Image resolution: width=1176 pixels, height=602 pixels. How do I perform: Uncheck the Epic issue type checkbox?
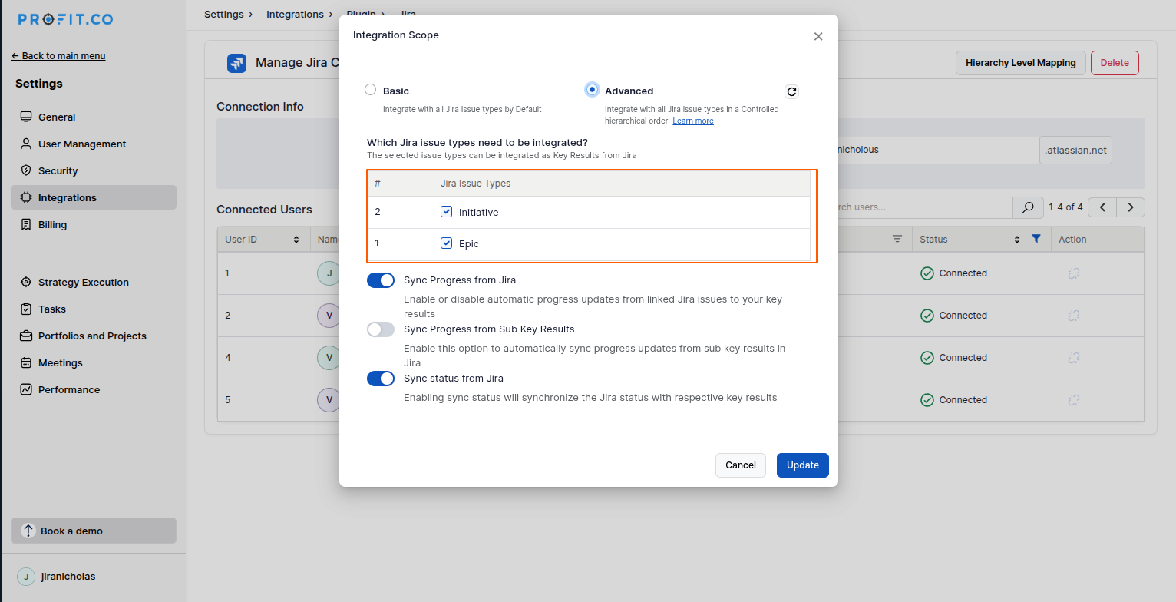point(447,243)
